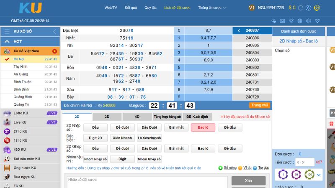The image size is (335, 188).
Task: Click the Wi-Fi signal icon
Action: coord(317,20)
